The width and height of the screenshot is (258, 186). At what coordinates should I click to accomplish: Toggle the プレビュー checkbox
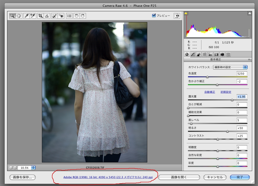click(x=154, y=15)
